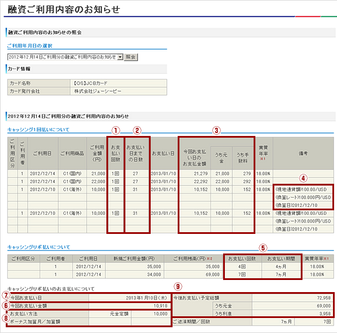Click the 今後お支払い予定総額 value 72,958
Image resolution: width=337 pixels, height=333 pixels.
[324, 298]
